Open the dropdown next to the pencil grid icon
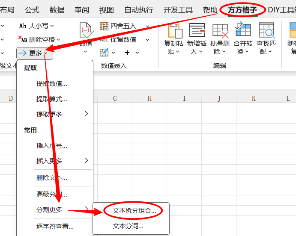 pos(113,53)
